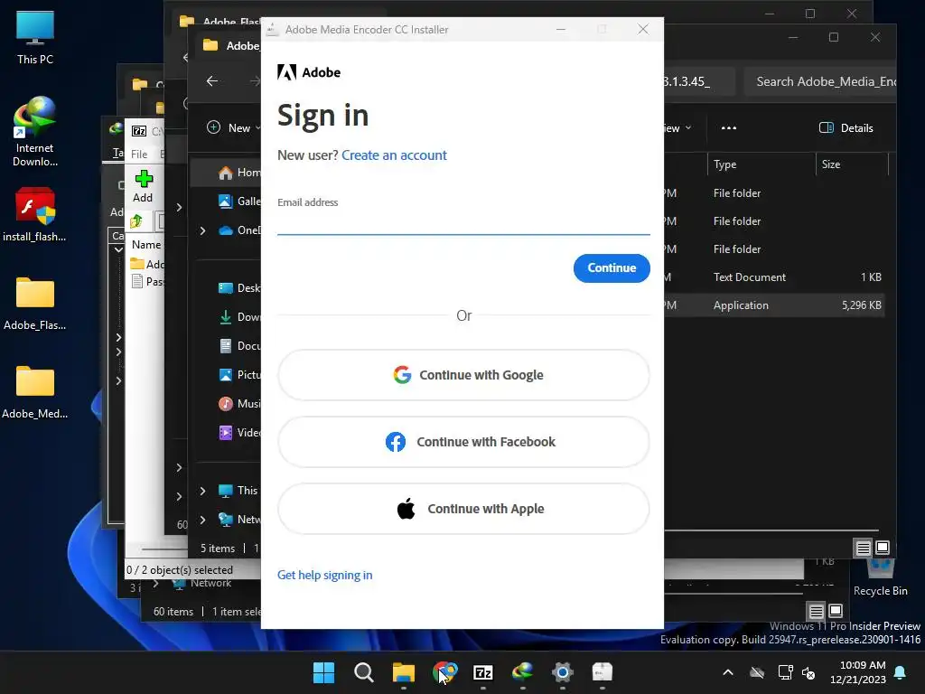
Task: Select Adobe_Flas... desktop folder
Action: [35, 304]
